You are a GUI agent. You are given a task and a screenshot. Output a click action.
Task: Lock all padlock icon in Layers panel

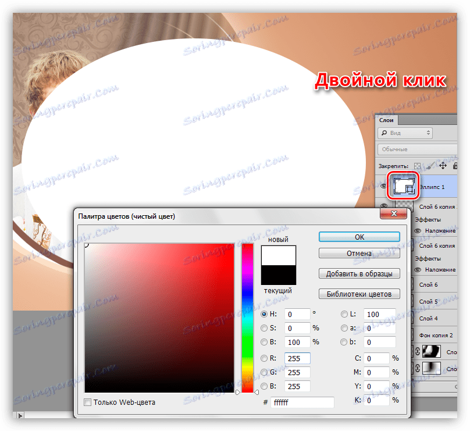455,166
